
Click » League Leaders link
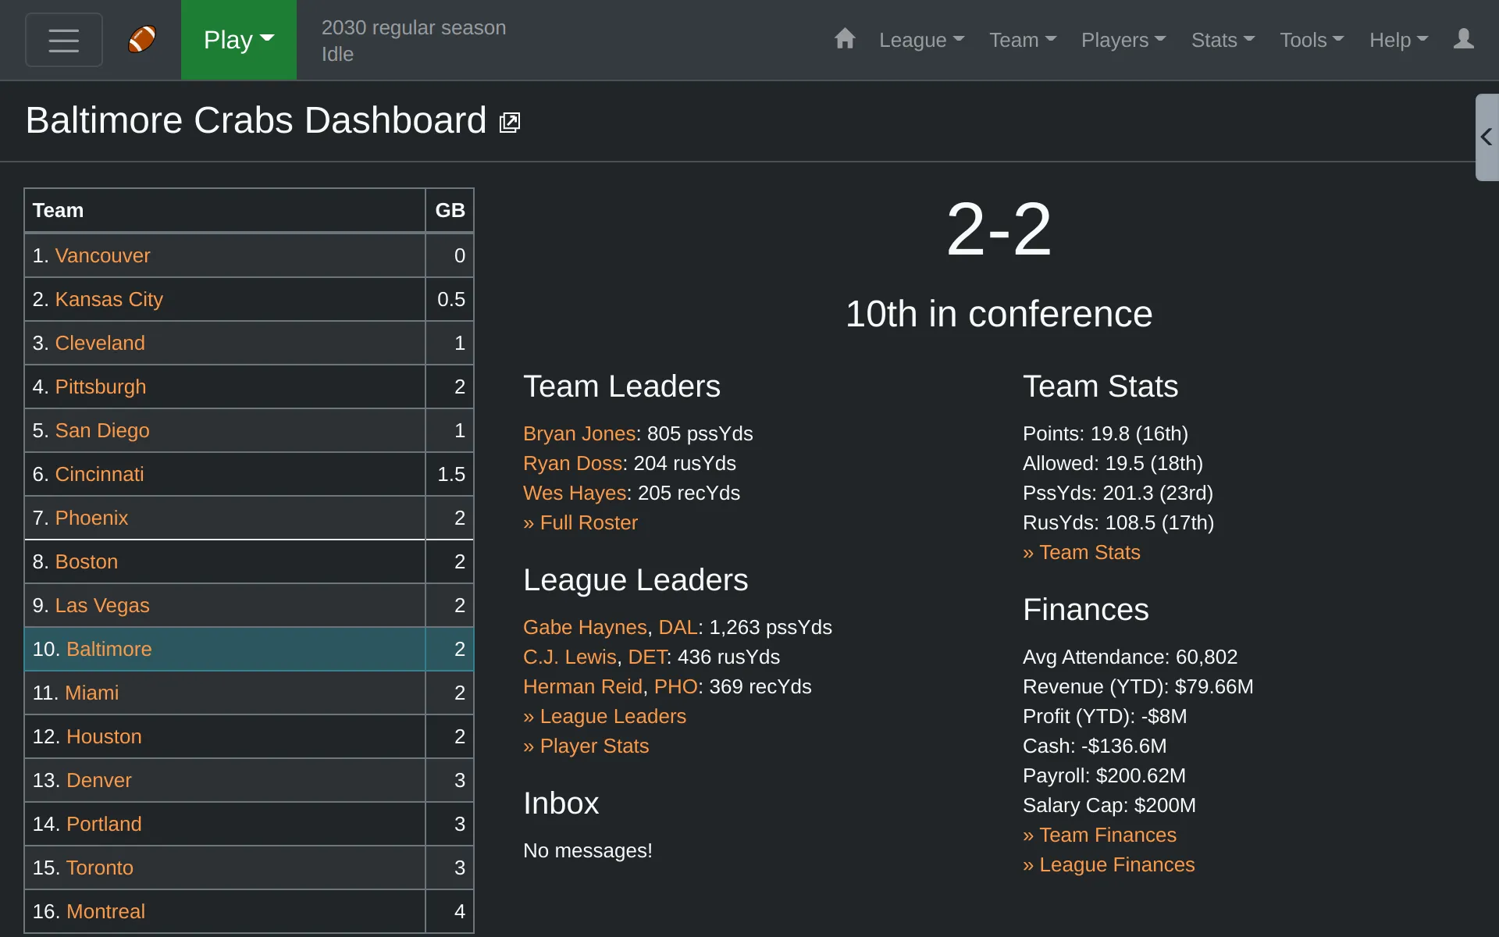click(x=604, y=716)
